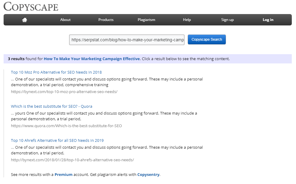Open the Products menu item

pos(106,20)
